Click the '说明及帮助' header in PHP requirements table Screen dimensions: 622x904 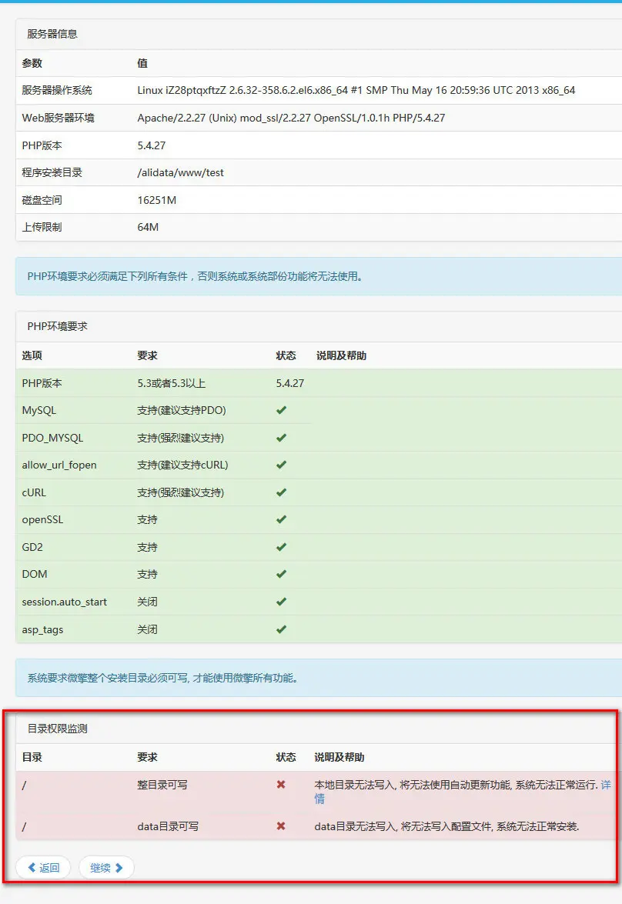tap(341, 355)
